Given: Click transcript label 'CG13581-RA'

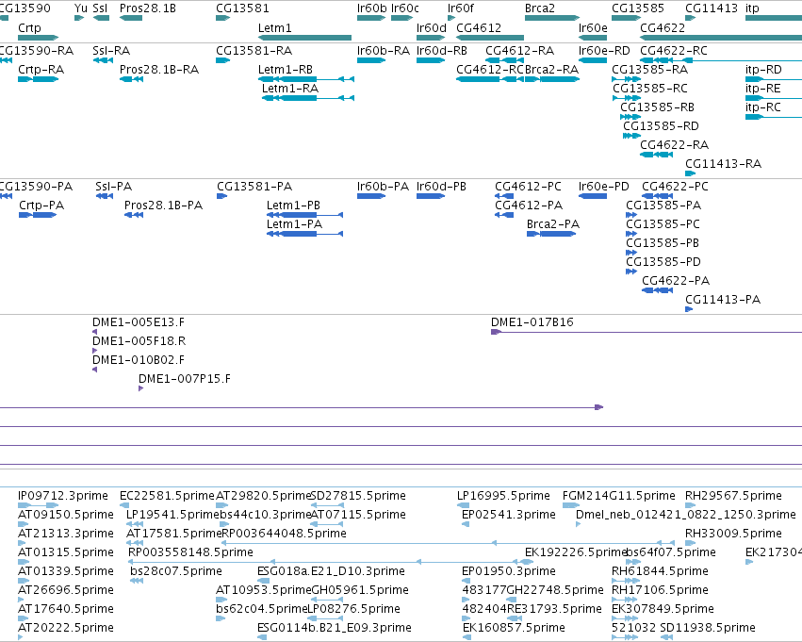Looking at the screenshot, I should coord(254,51).
